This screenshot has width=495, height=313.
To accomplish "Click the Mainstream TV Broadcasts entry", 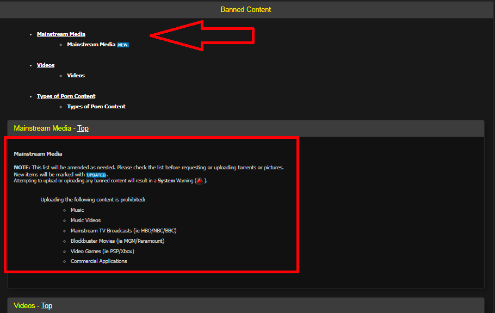I will pyautogui.click(x=123, y=231).
